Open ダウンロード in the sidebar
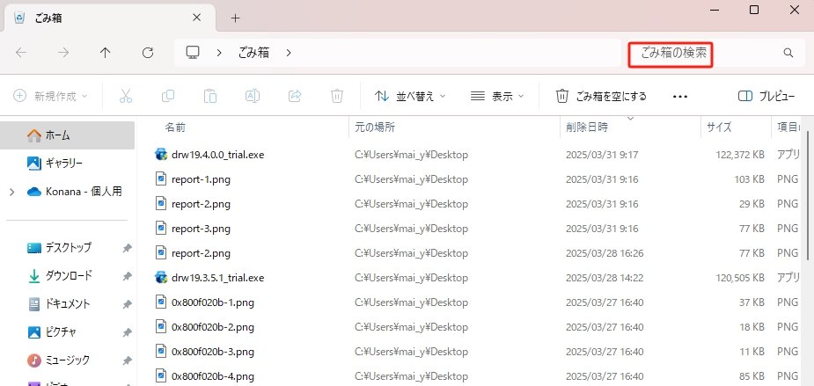 [69, 275]
